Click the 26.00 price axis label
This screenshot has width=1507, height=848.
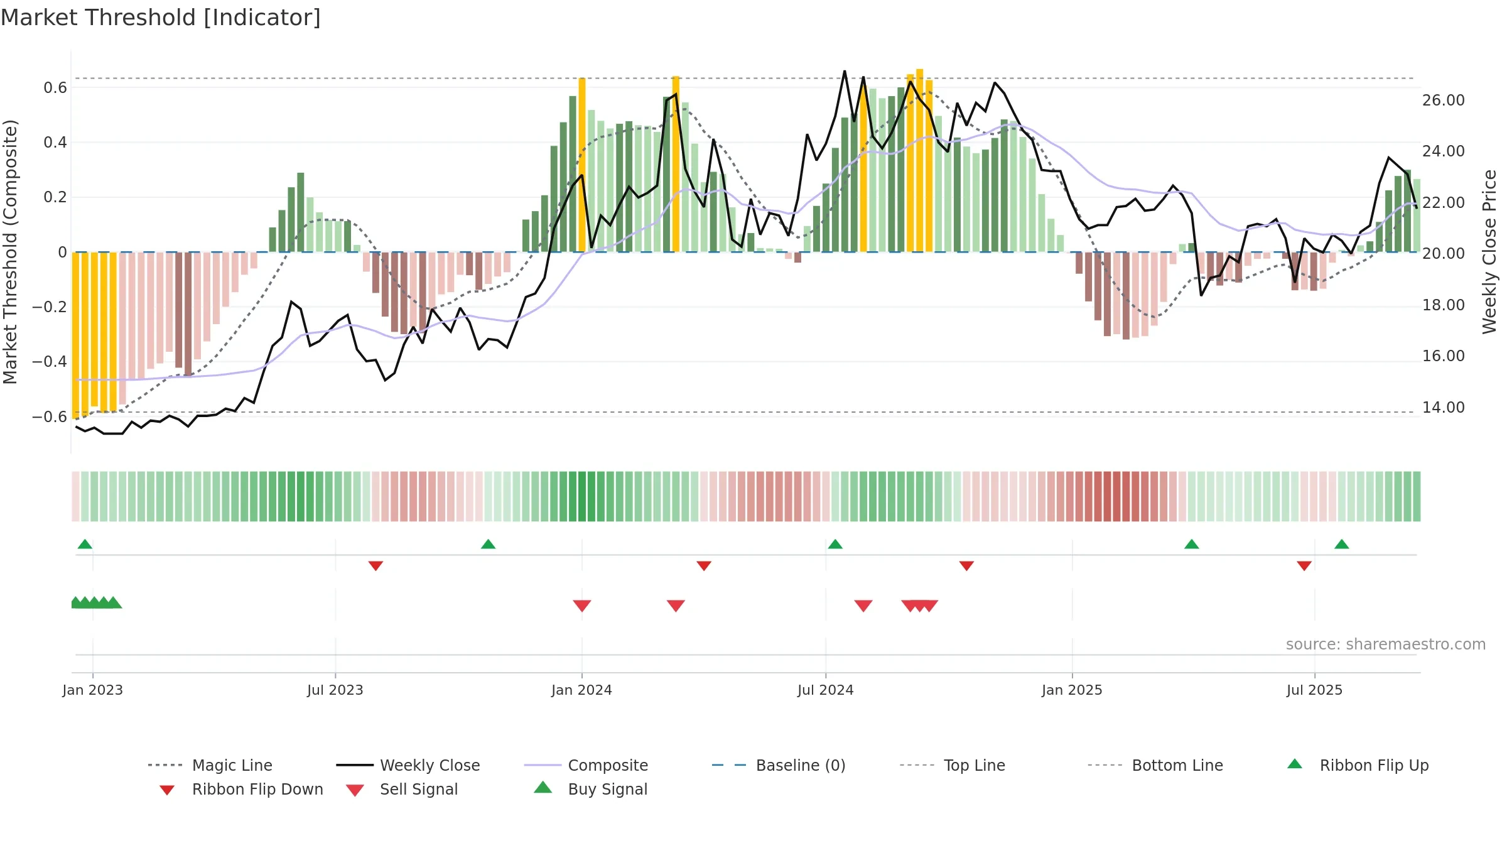point(1444,101)
